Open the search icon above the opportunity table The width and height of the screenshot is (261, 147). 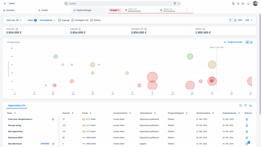[240, 105]
